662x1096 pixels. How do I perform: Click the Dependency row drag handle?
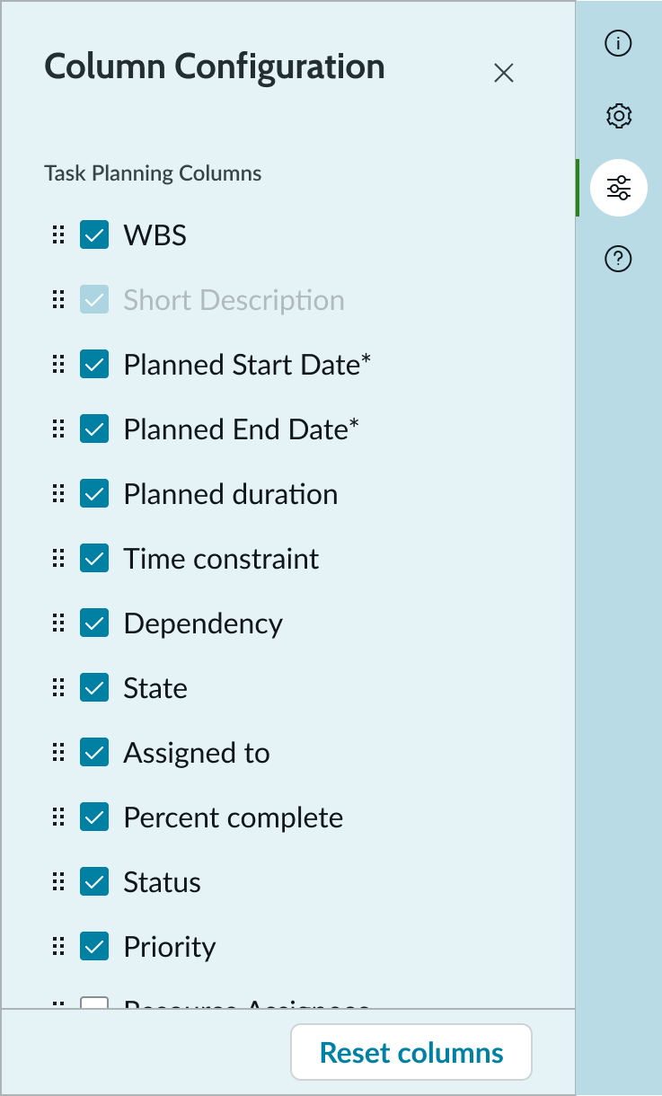[58, 623]
